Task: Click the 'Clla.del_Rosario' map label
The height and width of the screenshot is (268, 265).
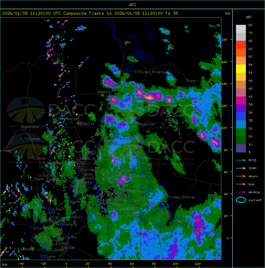Action: click(150, 72)
